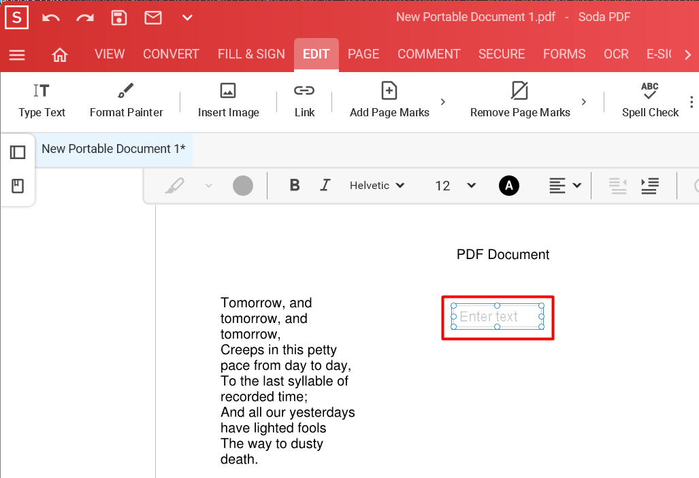Image resolution: width=699 pixels, height=478 pixels.
Task: Save the document with the disk icon
Action: click(119, 18)
